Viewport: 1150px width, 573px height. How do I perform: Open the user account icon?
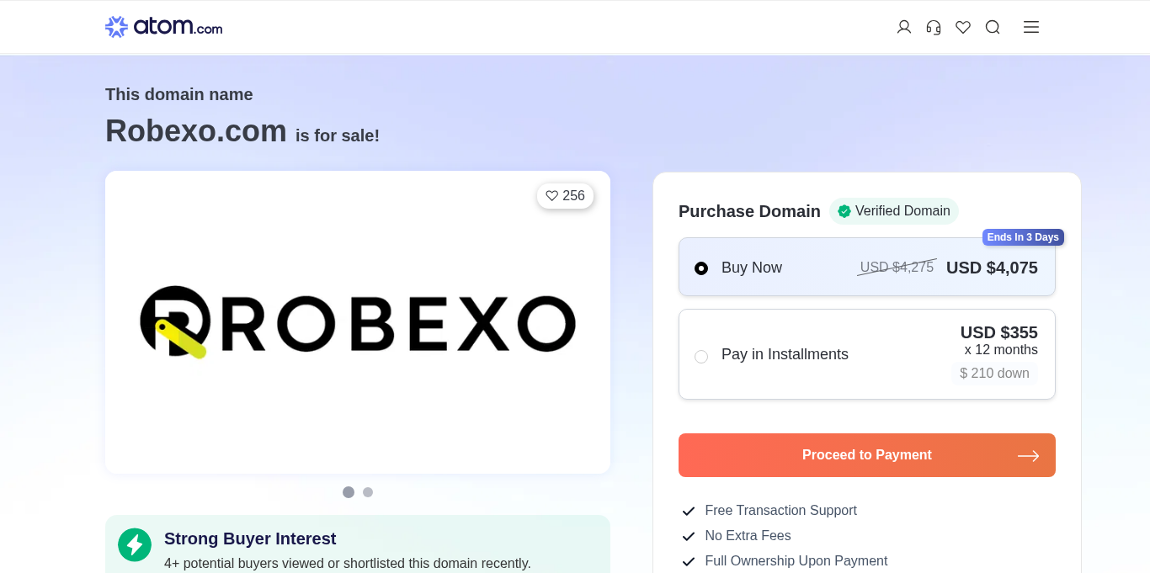[x=904, y=27]
